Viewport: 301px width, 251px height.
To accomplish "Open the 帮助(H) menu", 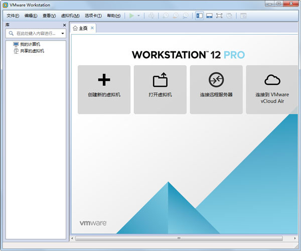I will pos(113,16).
